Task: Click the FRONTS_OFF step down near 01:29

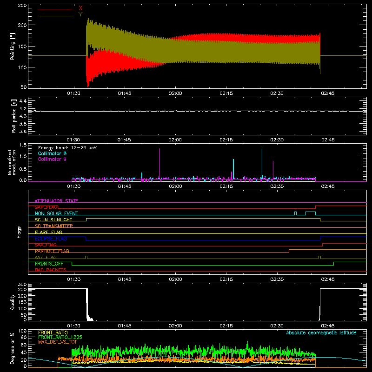Action: tap(72, 264)
